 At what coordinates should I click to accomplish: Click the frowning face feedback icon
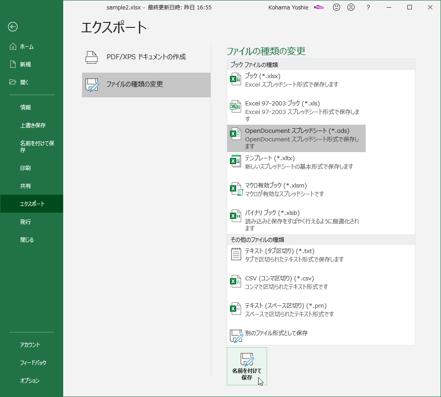[x=351, y=7]
